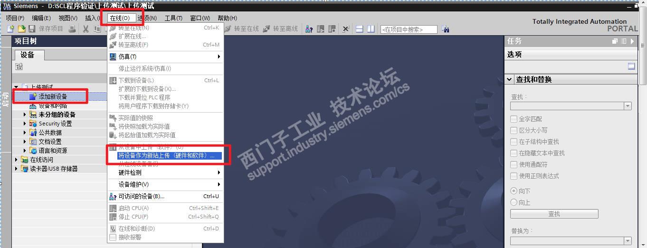The height and width of the screenshot is (248, 647).
Task: Collapse the 查找和替换 section
Action: 510,79
